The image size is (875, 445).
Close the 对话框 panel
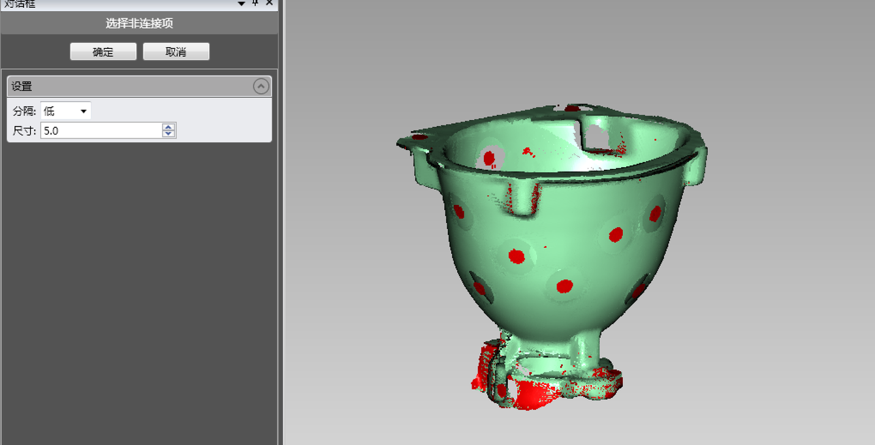[269, 3]
